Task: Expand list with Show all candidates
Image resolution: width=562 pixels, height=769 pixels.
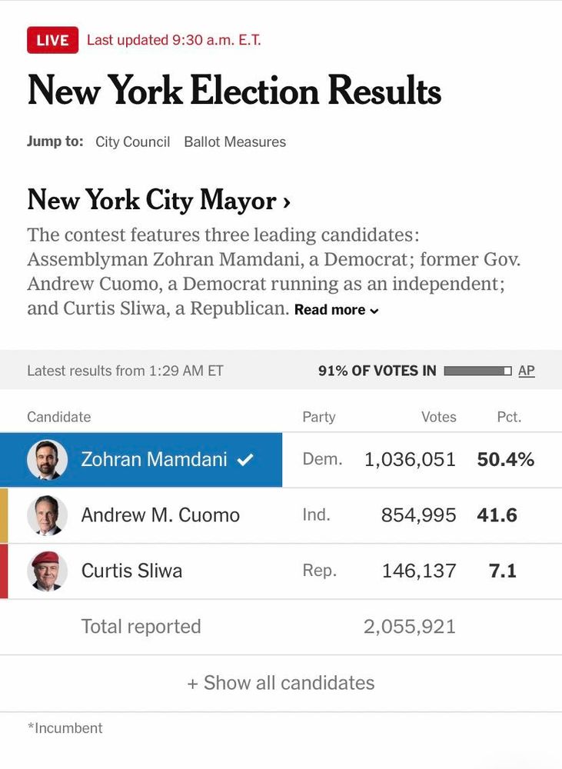Action: click(281, 683)
